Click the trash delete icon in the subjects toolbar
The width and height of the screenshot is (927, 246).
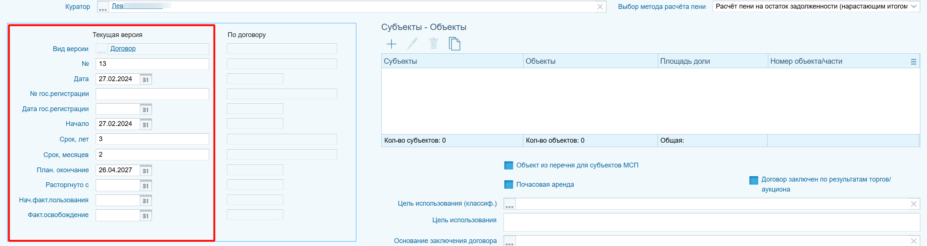click(433, 44)
